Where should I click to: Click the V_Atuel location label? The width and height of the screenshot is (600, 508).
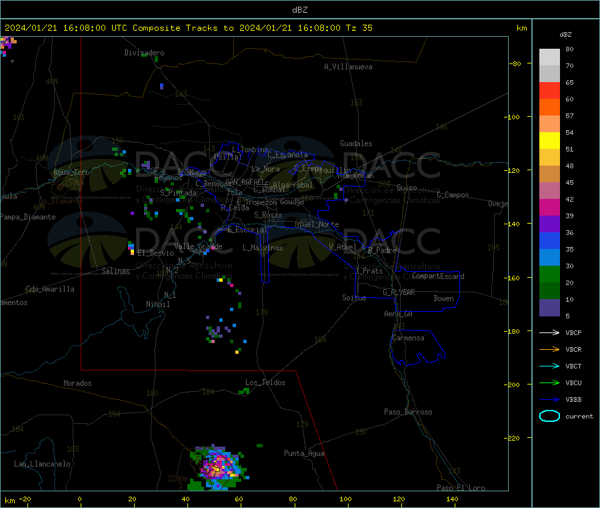coord(343,247)
